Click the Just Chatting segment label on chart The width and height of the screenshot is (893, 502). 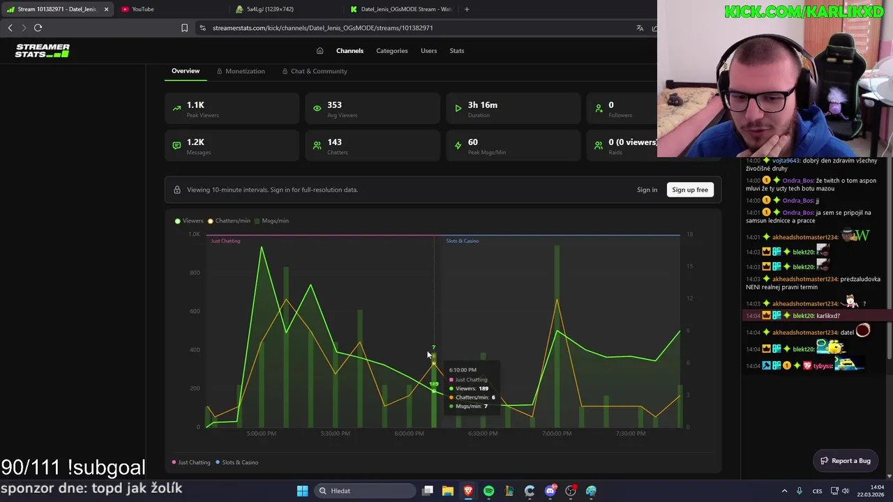click(x=225, y=241)
